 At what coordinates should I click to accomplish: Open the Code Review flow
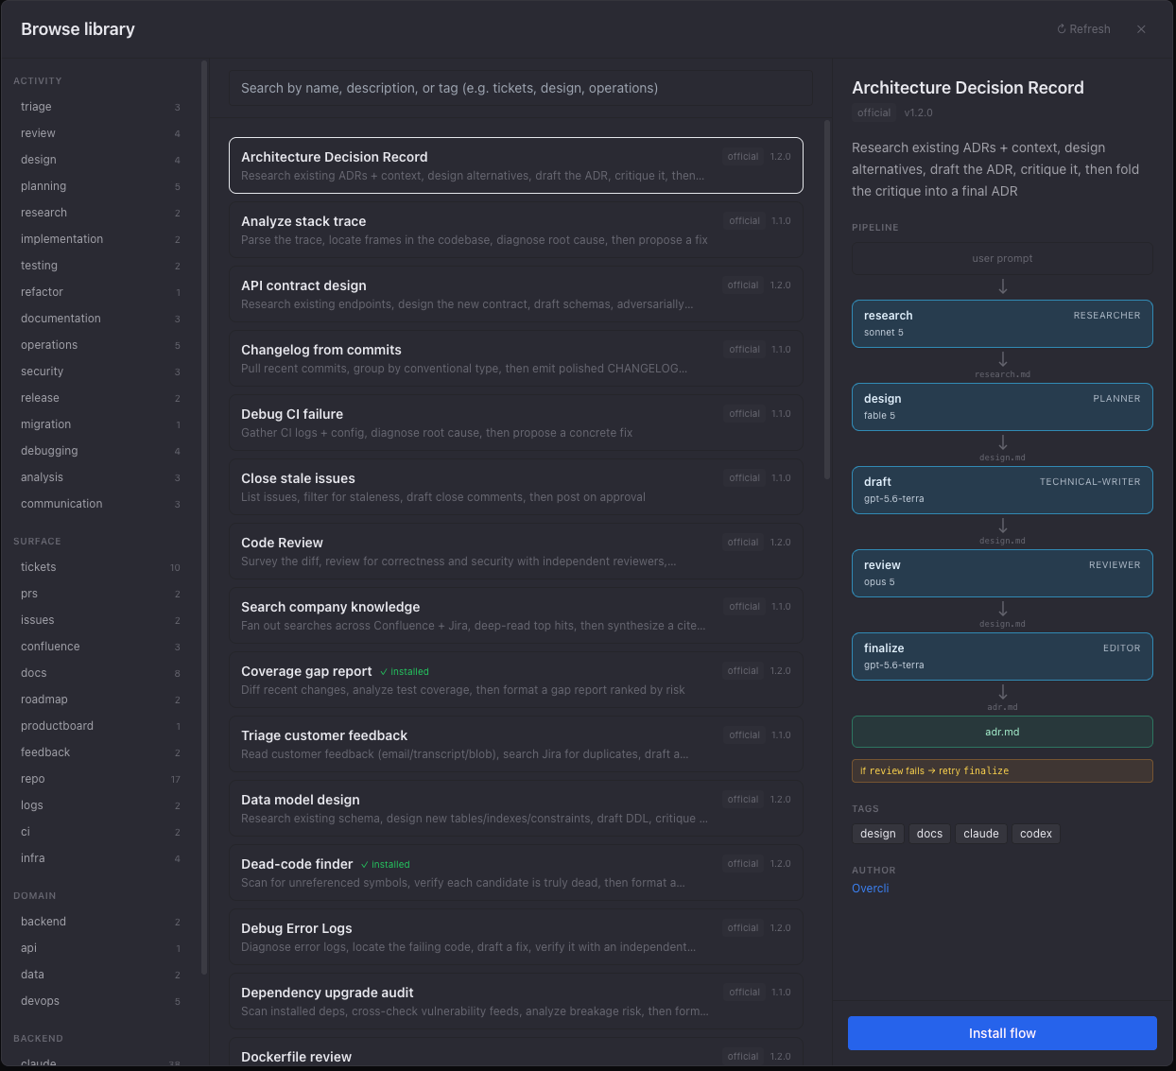click(x=516, y=551)
